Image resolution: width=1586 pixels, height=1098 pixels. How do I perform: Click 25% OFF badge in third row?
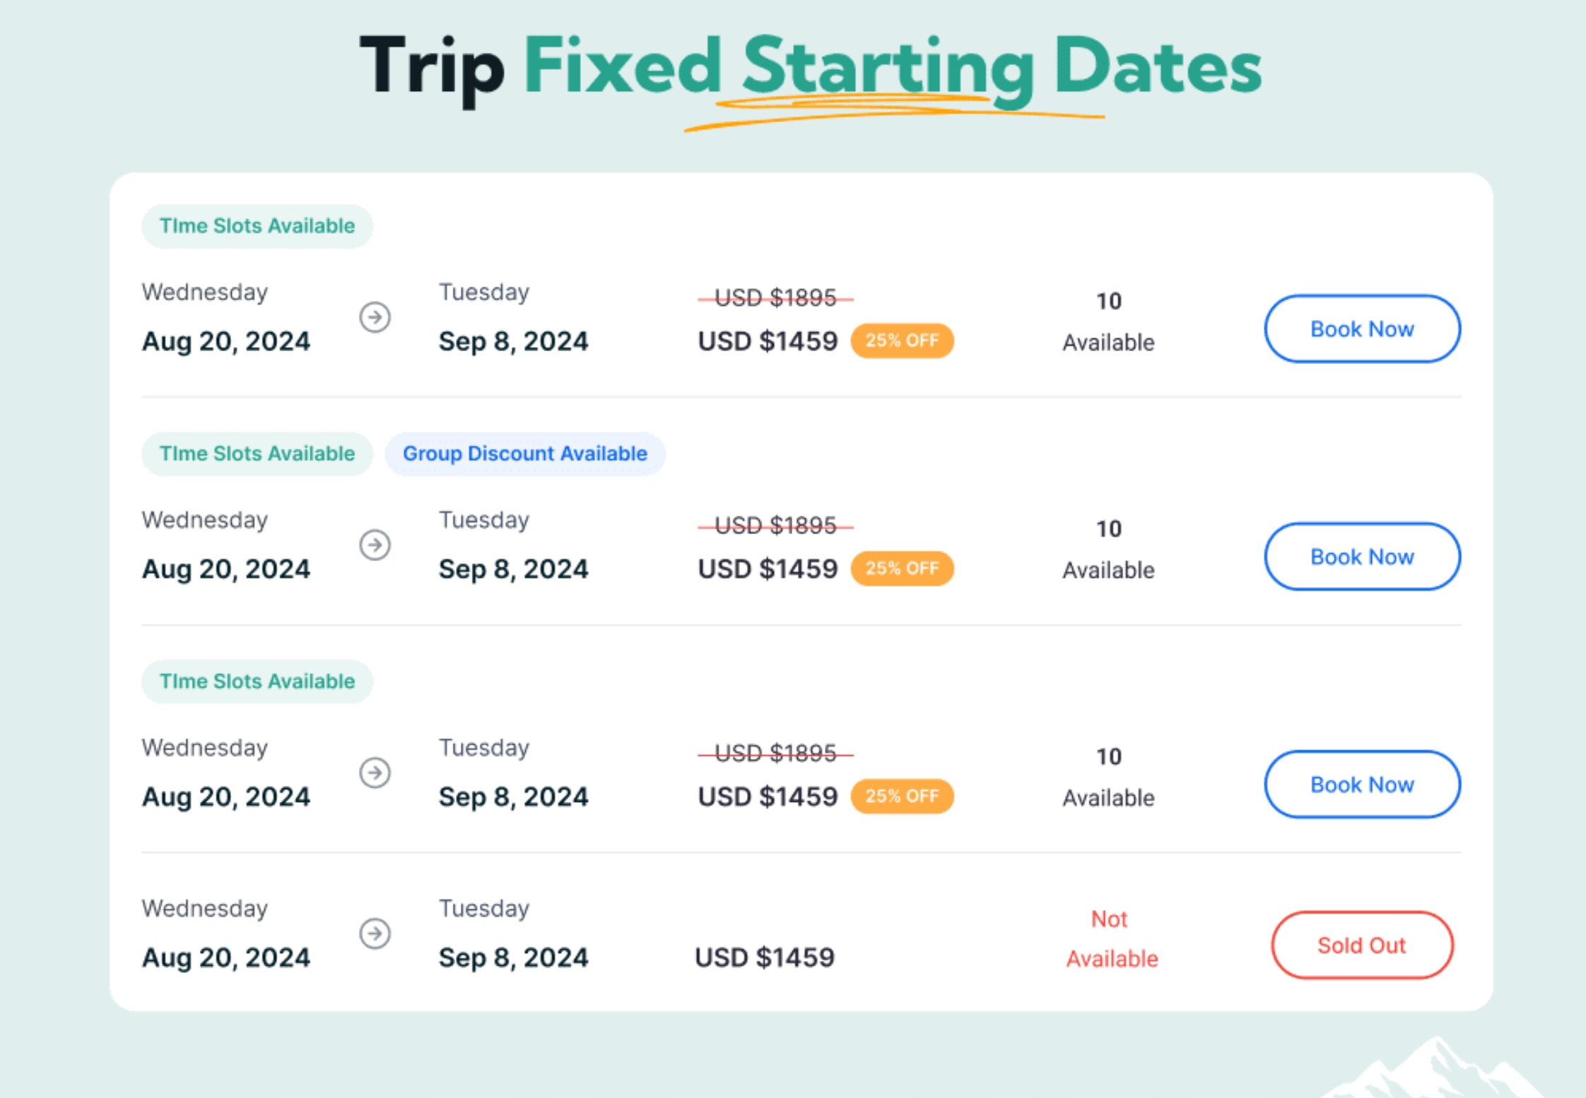tap(902, 796)
